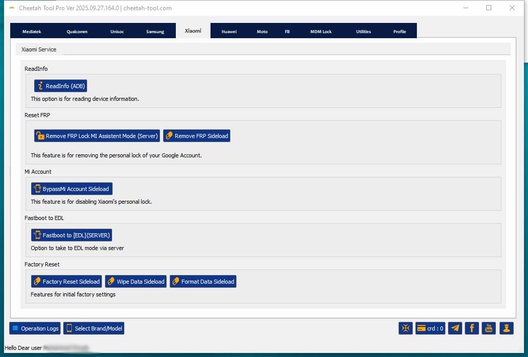This screenshot has height=357, width=528.
Task: Open the Qualcomm tab
Action: tap(77, 32)
